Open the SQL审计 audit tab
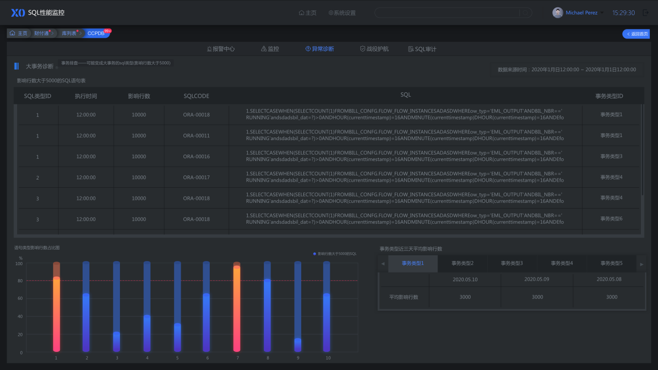This screenshot has height=370, width=658. (x=422, y=49)
